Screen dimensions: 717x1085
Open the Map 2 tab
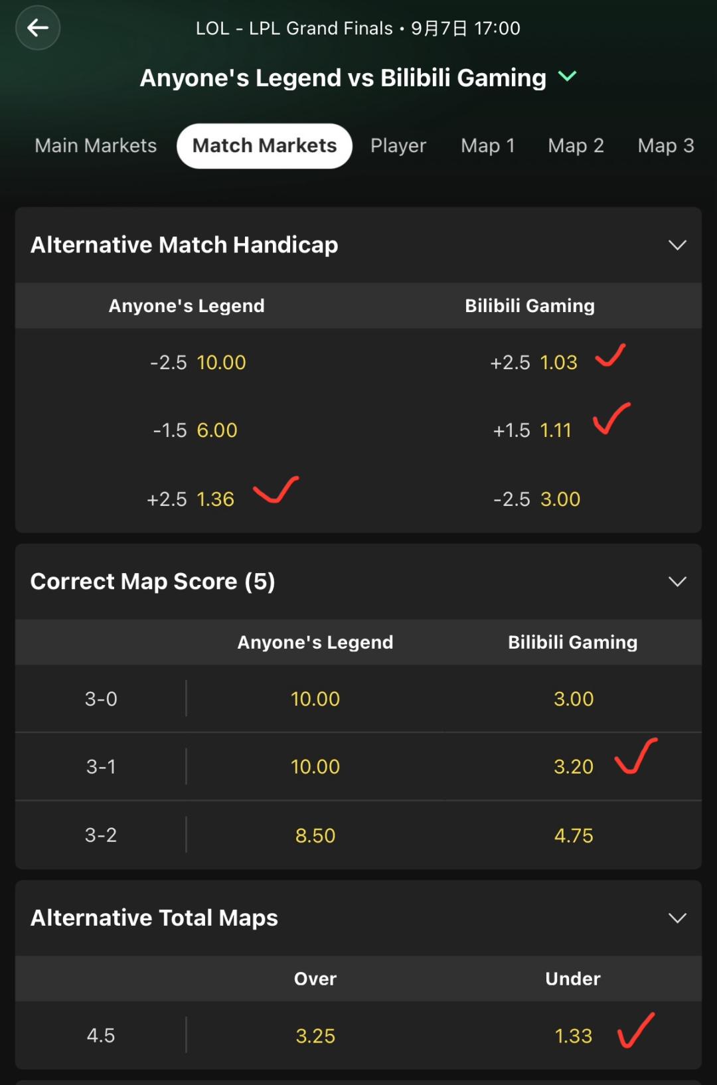[576, 145]
